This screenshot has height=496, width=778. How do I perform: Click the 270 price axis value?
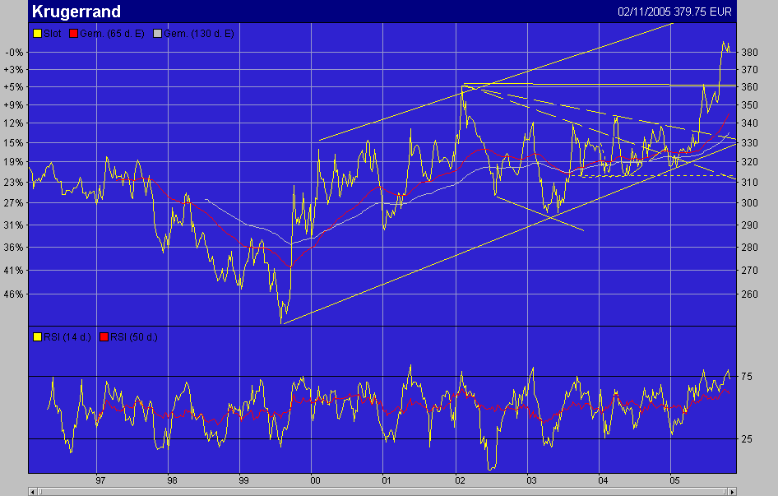750,271
